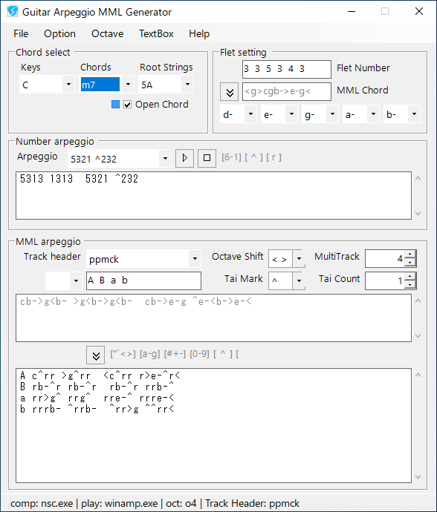Toggle the Open Chord checkbox
The height and width of the screenshot is (512, 437).
click(x=128, y=105)
